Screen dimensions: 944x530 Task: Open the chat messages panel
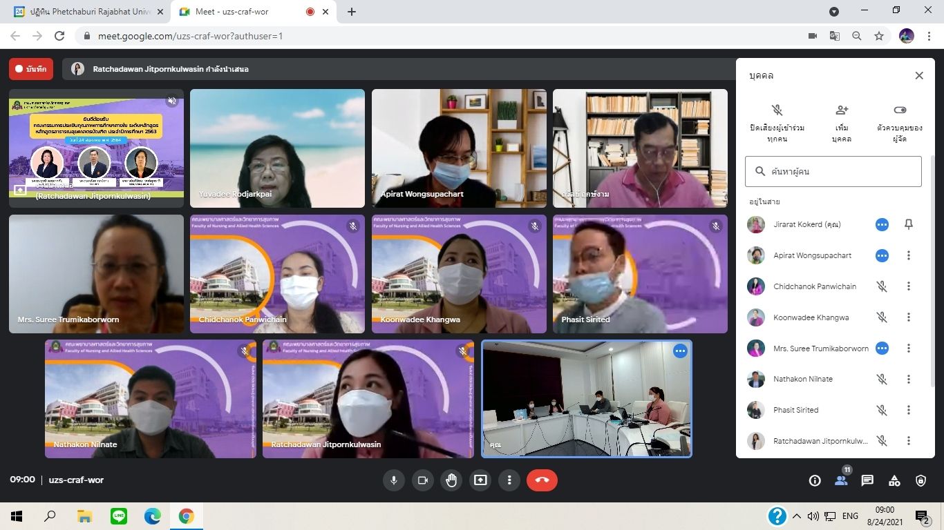(x=867, y=481)
